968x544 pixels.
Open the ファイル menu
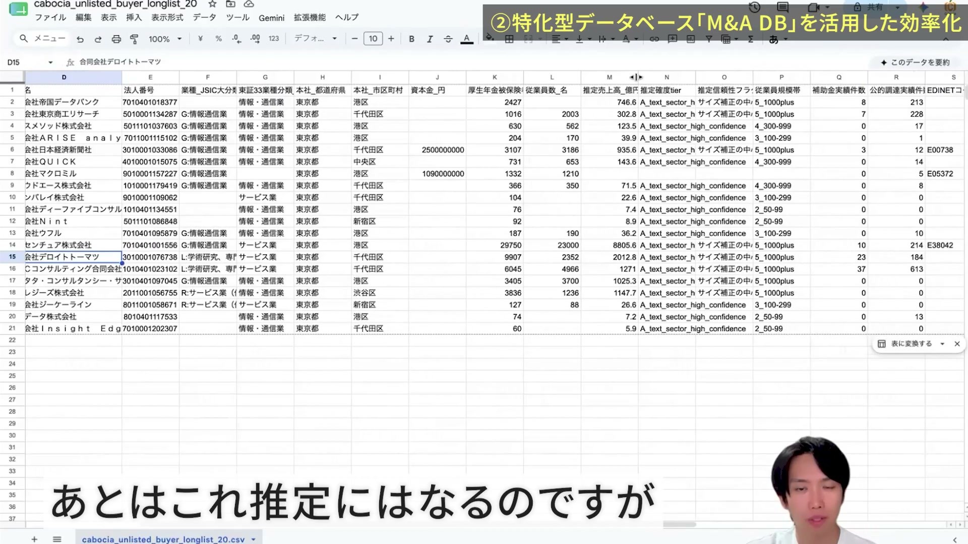pyautogui.click(x=50, y=18)
